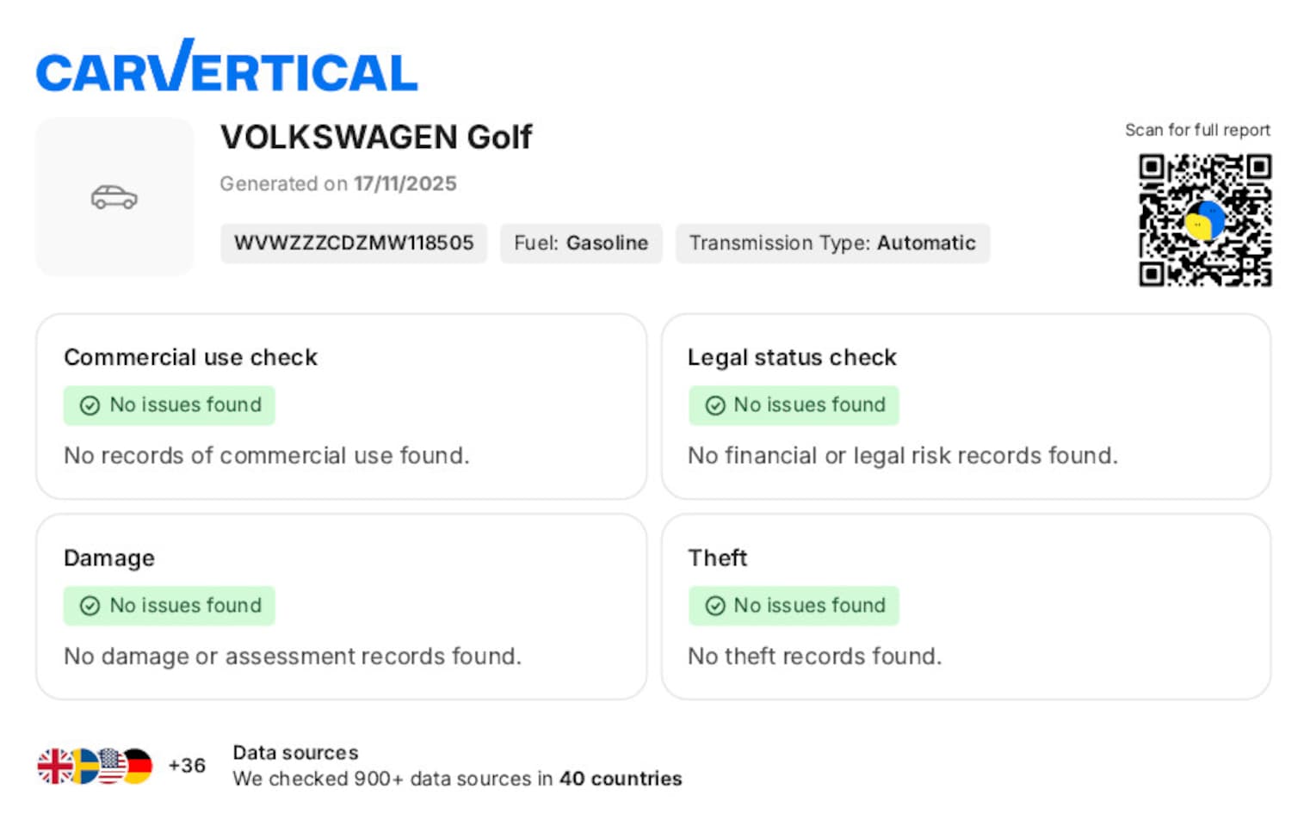Click the +36 more countries indicator
Image resolution: width=1310 pixels, height=826 pixels.
pos(187,766)
